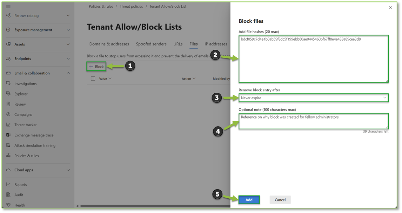This screenshot has width=402, height=213.
Task: Click the Investigations icon in sidebar
Action: [x=8, y=83]
